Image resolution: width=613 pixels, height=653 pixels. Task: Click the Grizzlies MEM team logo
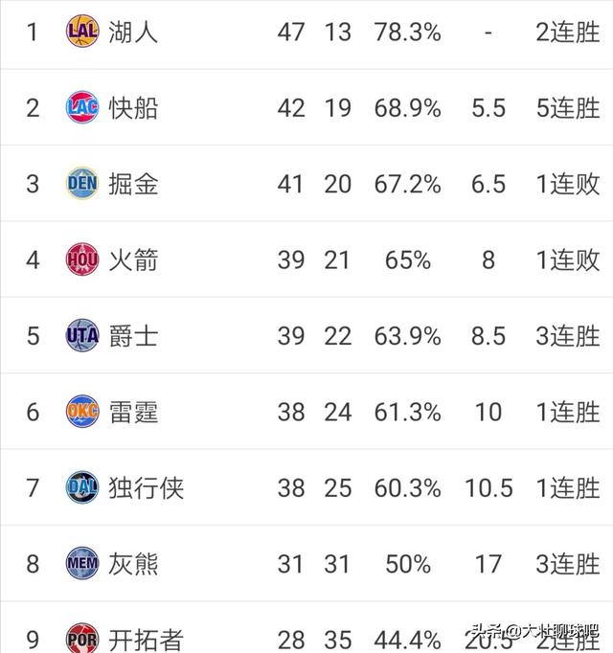tap(82, 563)
